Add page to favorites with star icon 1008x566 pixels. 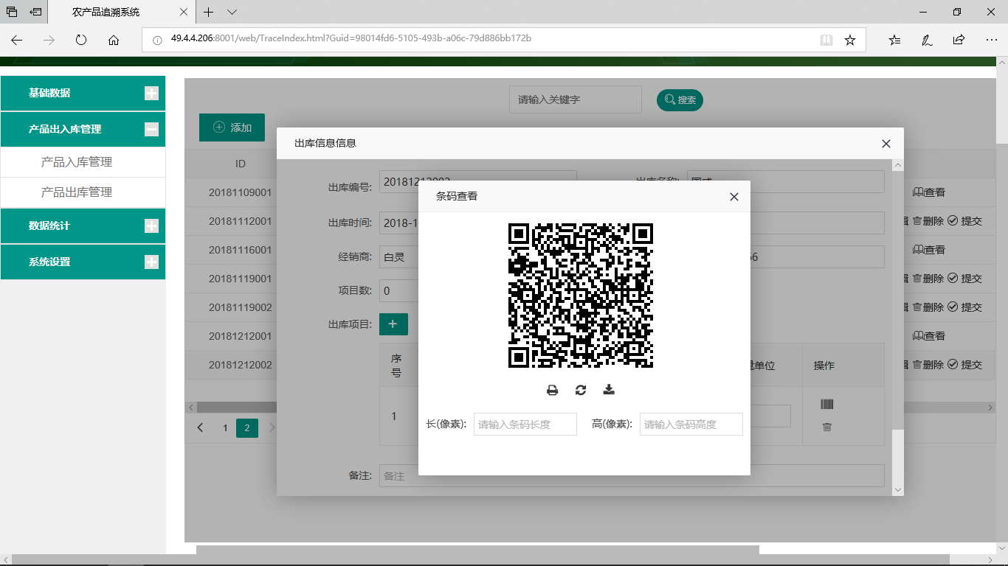coord(850,40)
